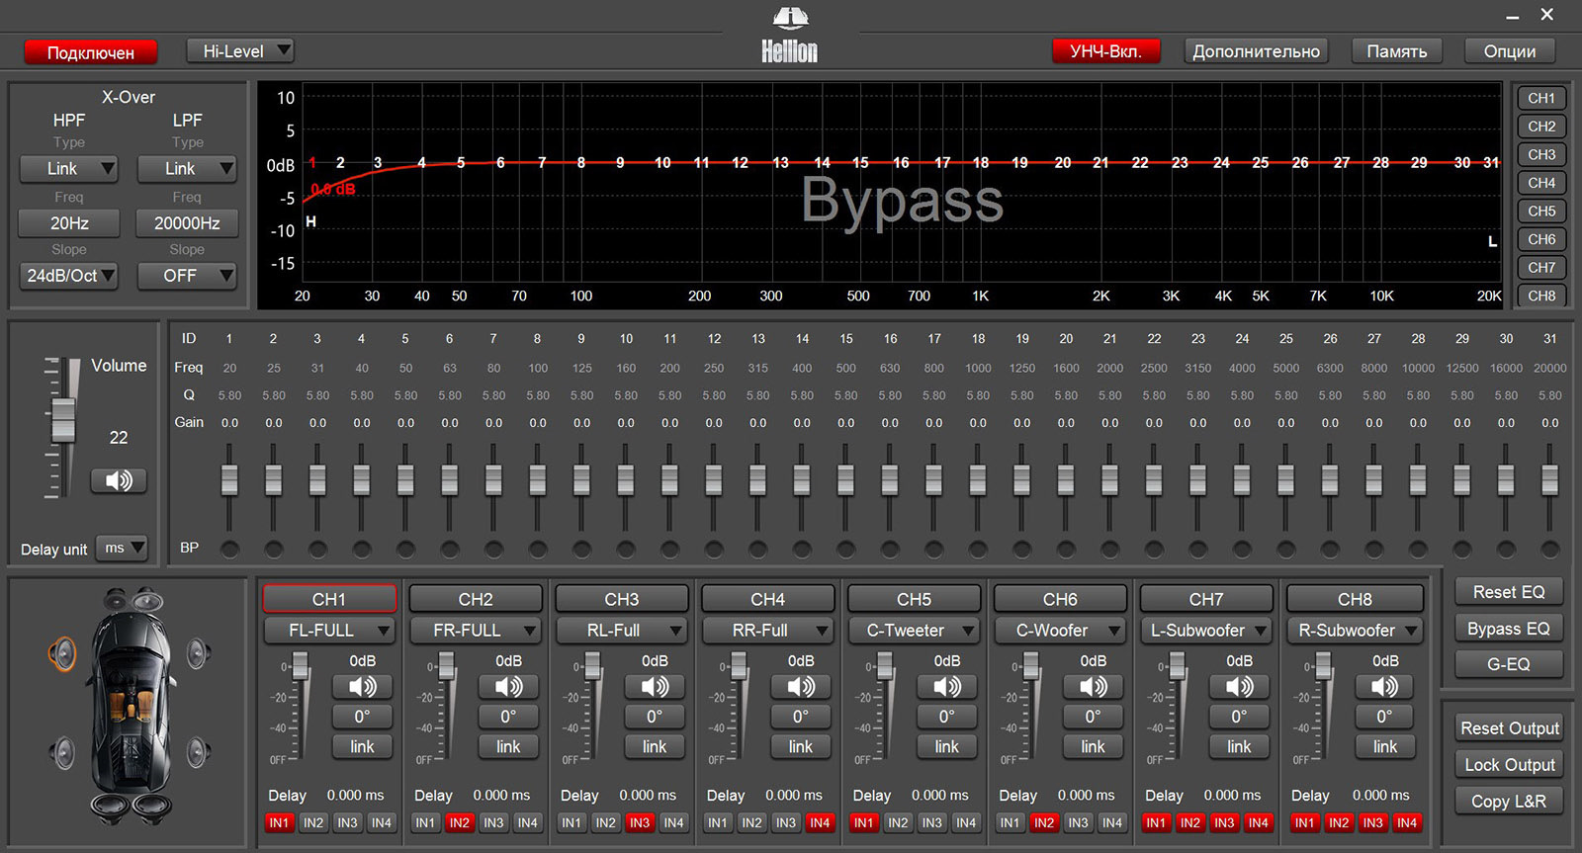The image size is (1582, 853).
Task: Click the red Подключен connection button
Action: pyautogui.click(x=91, y=52)
